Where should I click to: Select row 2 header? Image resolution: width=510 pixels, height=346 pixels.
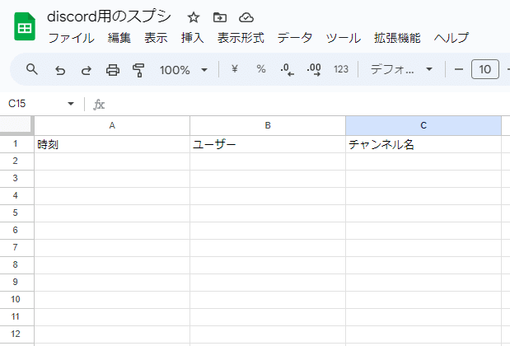coord(16,161)
